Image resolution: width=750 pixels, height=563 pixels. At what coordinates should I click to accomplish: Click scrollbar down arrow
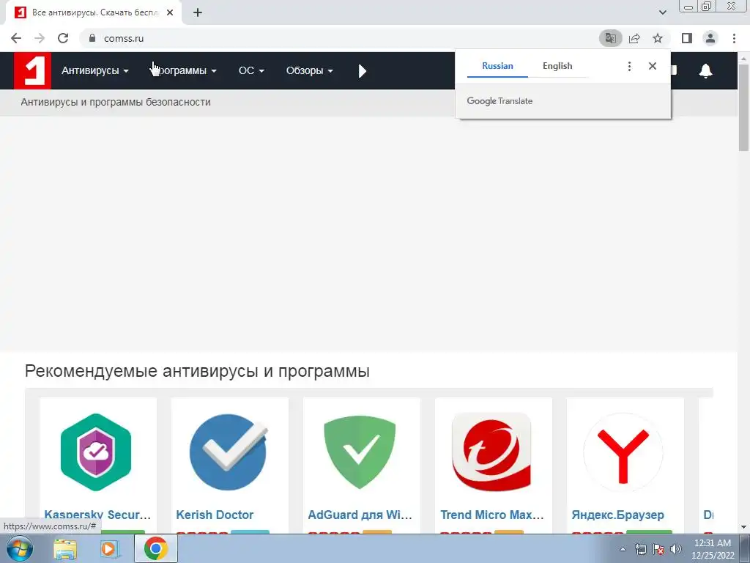coord(744,528)
